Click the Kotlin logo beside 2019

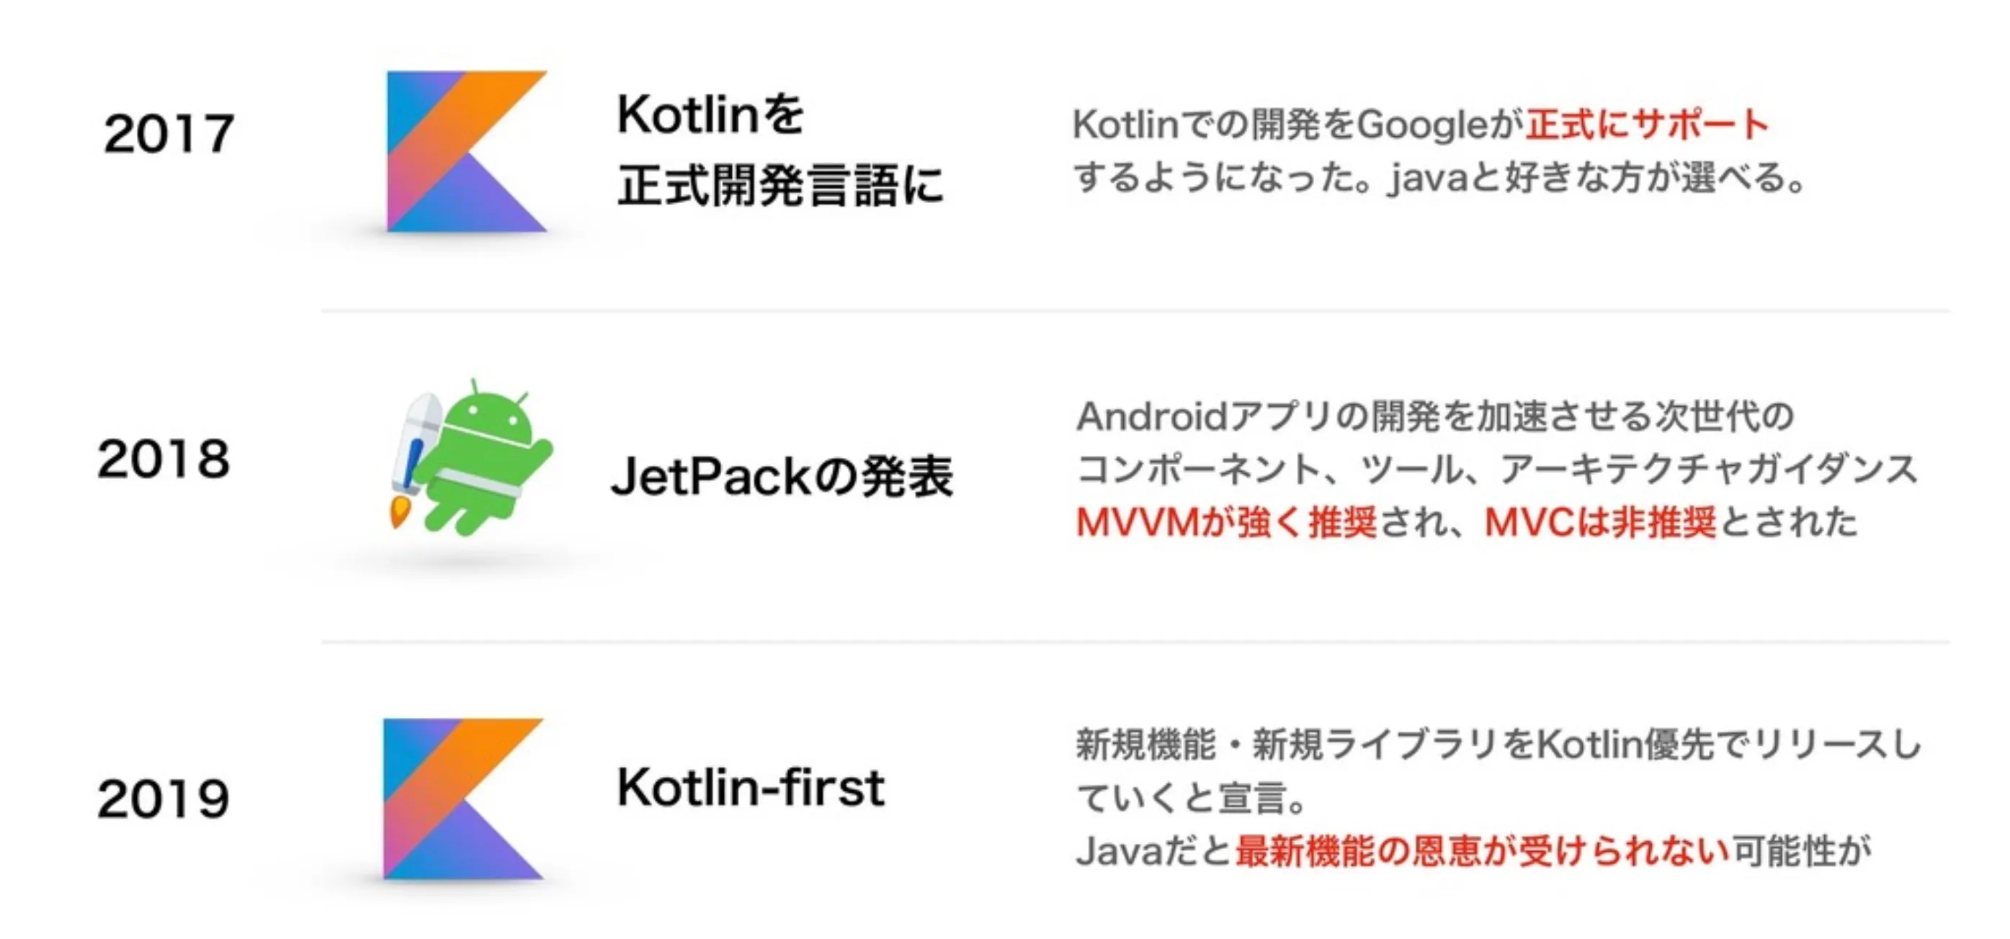(x=463, y=799)
